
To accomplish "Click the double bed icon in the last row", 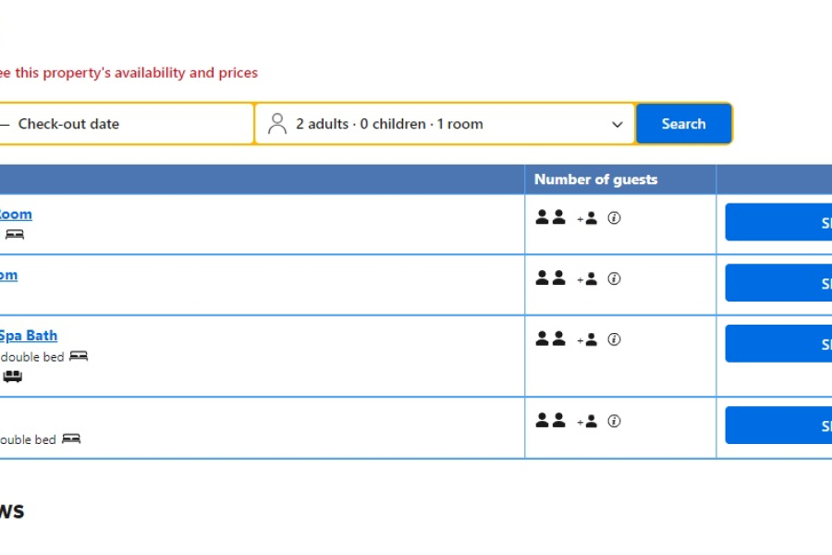I will pos(71,438).
